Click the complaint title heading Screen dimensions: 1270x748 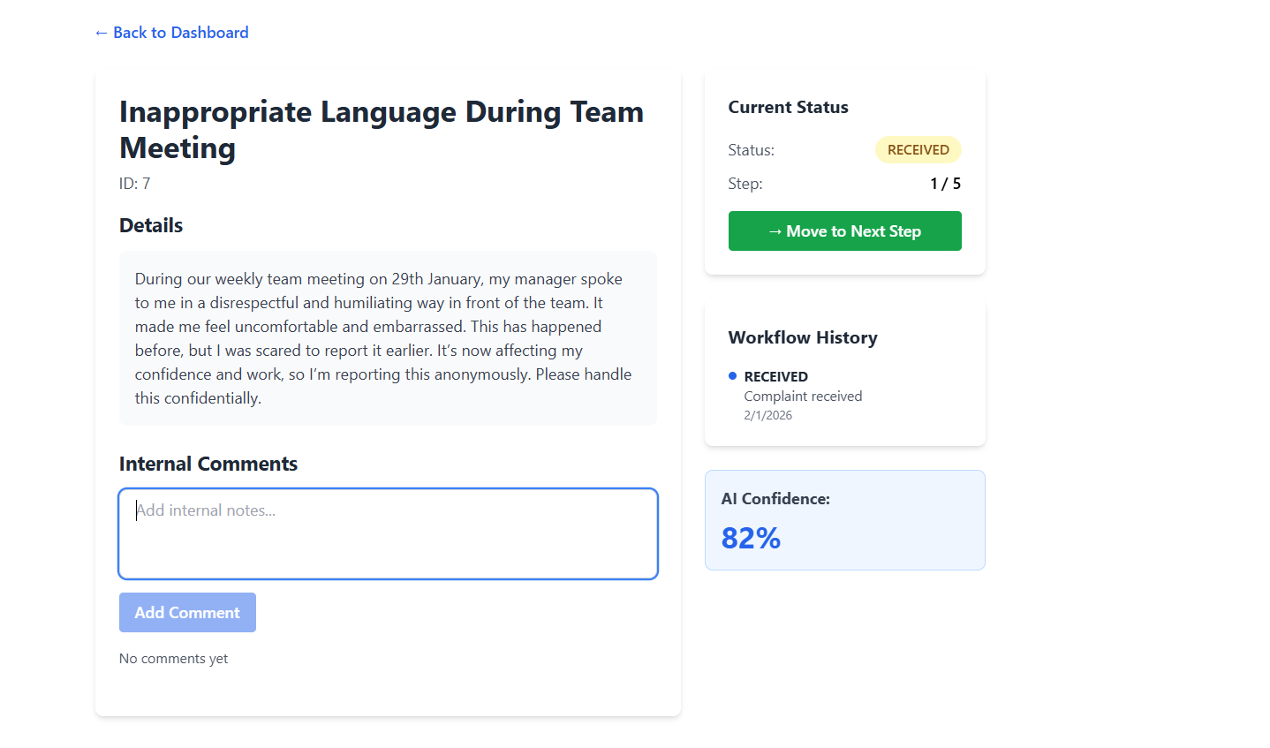click(381, 130)
